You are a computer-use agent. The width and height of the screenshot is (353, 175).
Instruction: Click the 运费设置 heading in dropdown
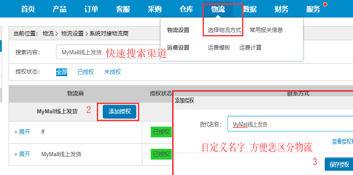[178, 47]
